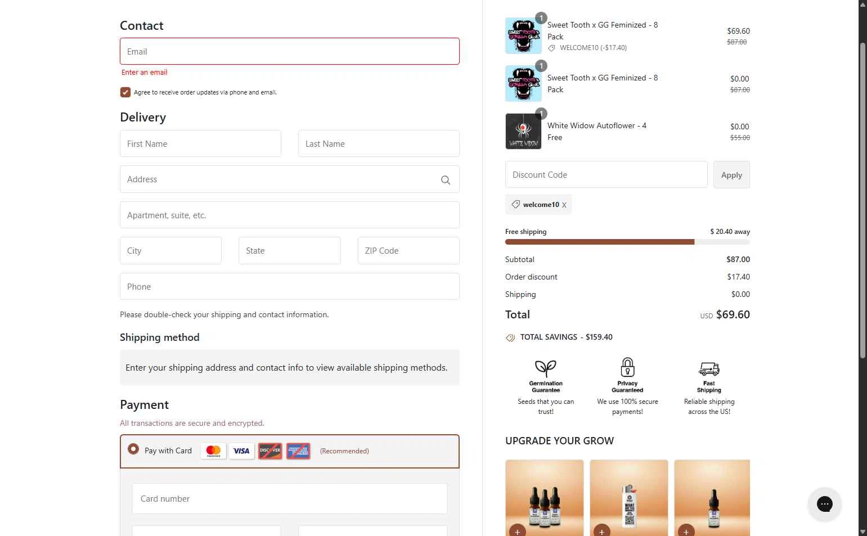Click the Address field
This screenshot has width=867, height=536.
point(290,179)
